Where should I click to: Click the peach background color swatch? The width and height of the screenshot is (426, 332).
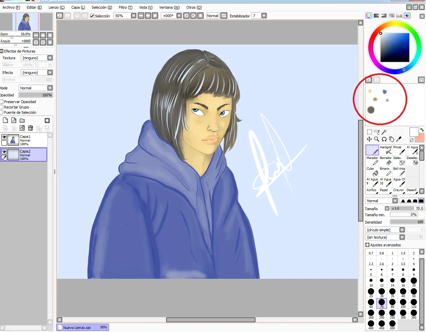point(420,138)
